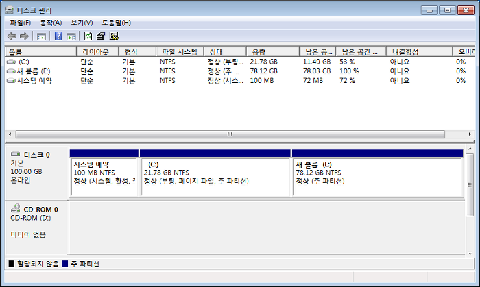Click the 정상 (부팅... status cell
The height and width of the screenshot is (287, 480).
point(226,62)
